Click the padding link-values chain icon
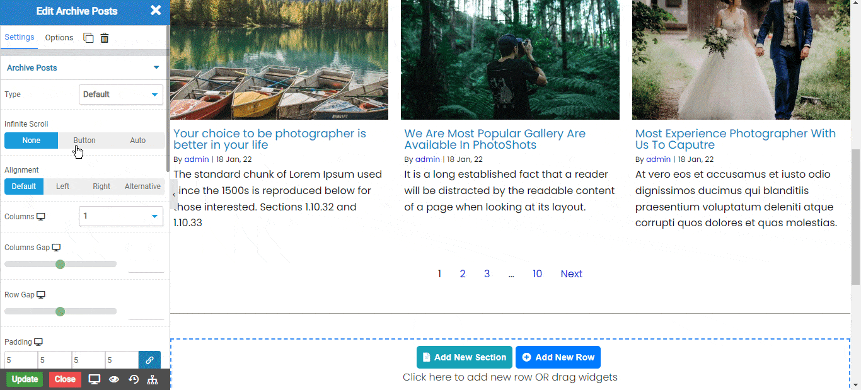This screenshot has height=390, width=861. click(x=149, y=360)
